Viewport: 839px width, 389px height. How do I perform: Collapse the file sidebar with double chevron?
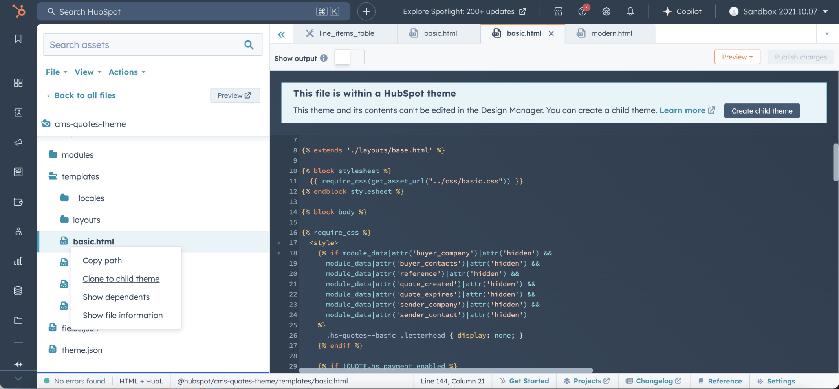click(x=281, y=35)
